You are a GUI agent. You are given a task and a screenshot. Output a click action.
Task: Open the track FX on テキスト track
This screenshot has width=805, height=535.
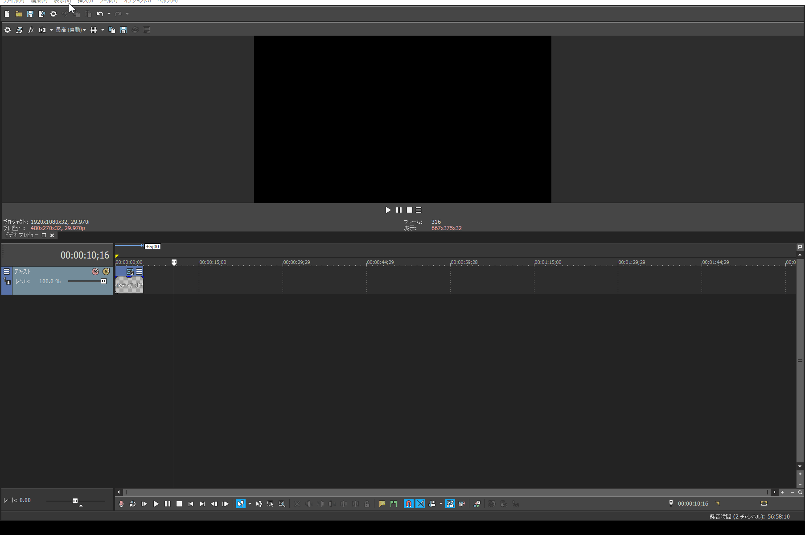(x=95, y=272)
